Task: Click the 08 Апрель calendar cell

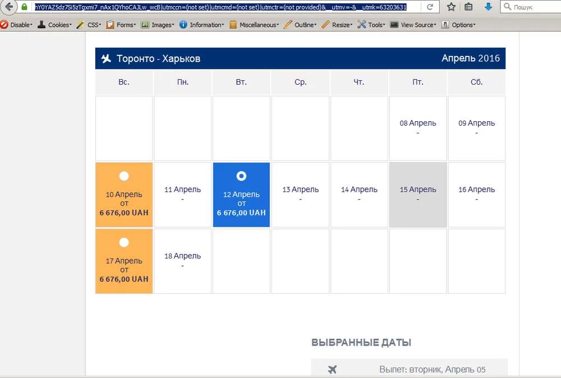Action: click(x=418, y=128)
